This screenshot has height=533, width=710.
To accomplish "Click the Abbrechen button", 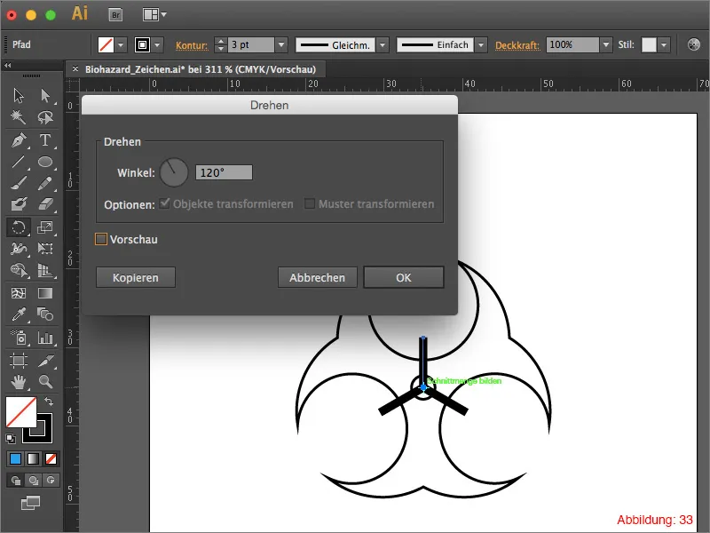I will pos(317,277).
